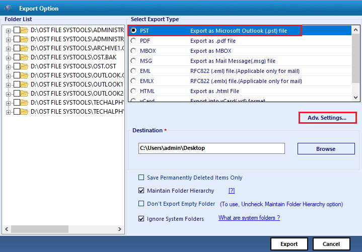The width and height of the screenshot is (362, 252).
Task: Select the ARCHIVE1 path tree row
Action: [x=77, y=48]
